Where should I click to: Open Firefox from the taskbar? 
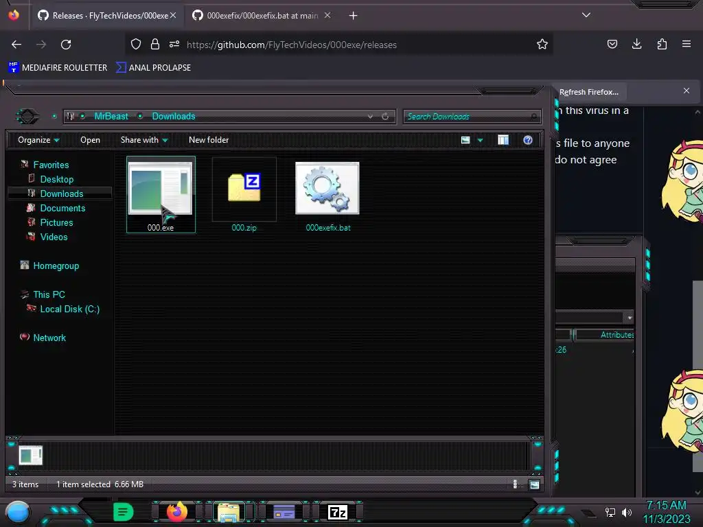176,512
